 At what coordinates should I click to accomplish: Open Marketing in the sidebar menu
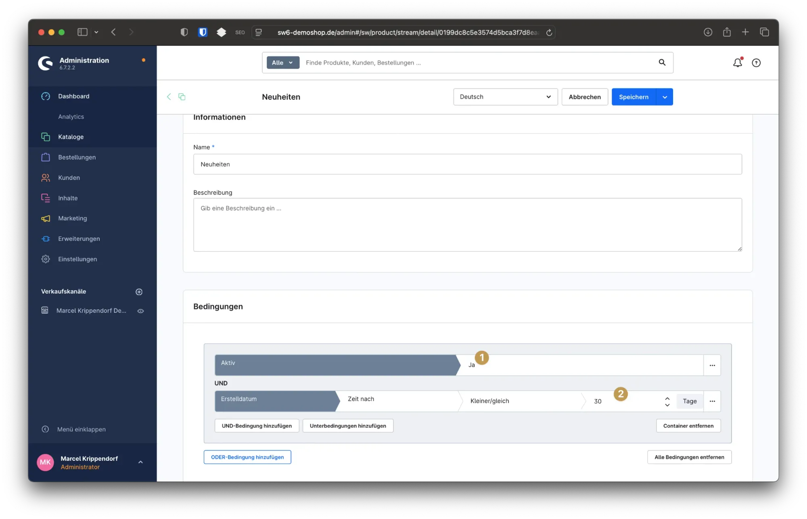pos(72,218)
